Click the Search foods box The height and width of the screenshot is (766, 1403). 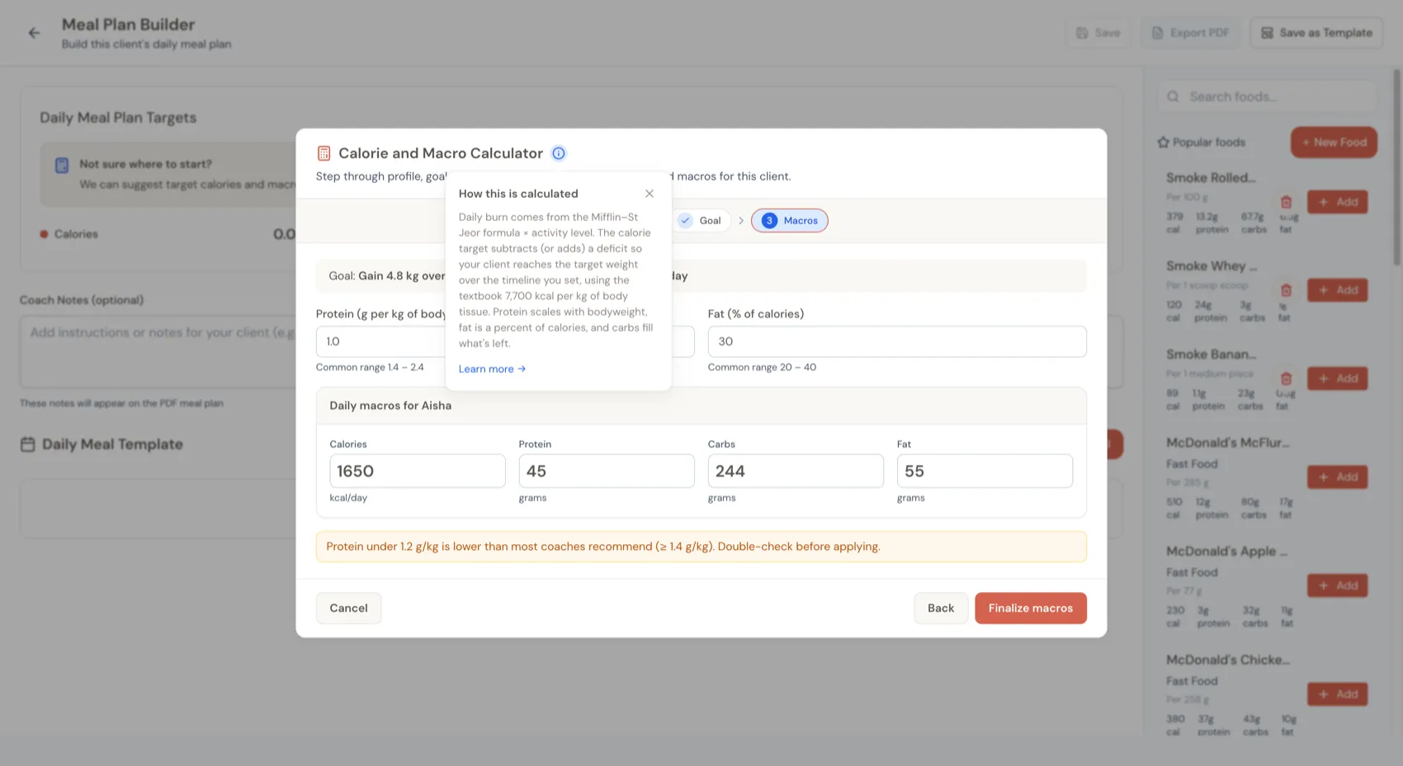click(x=1267, y=96)
